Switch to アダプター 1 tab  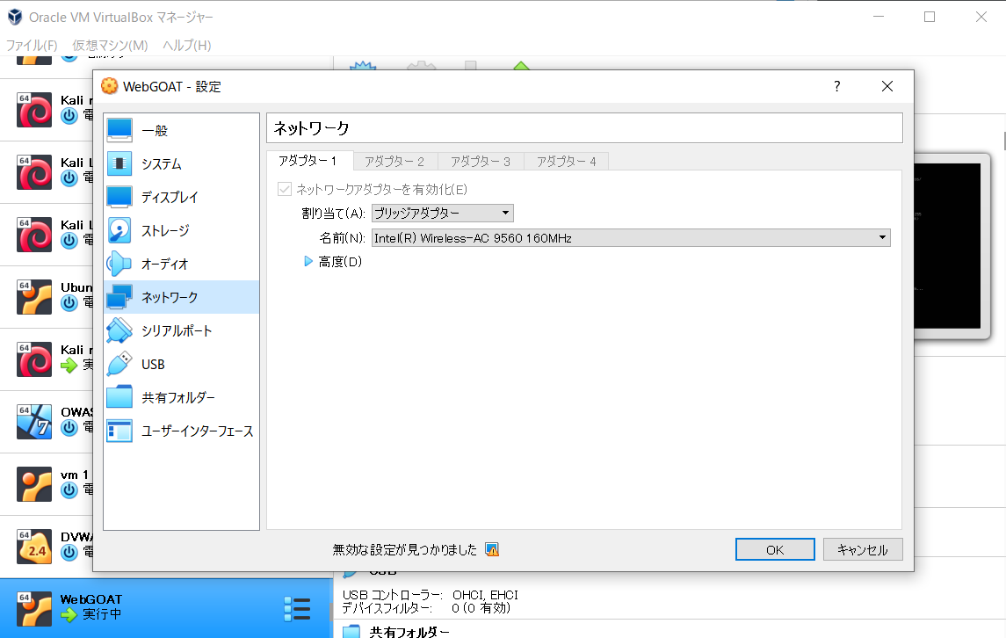tap(308, 161)
